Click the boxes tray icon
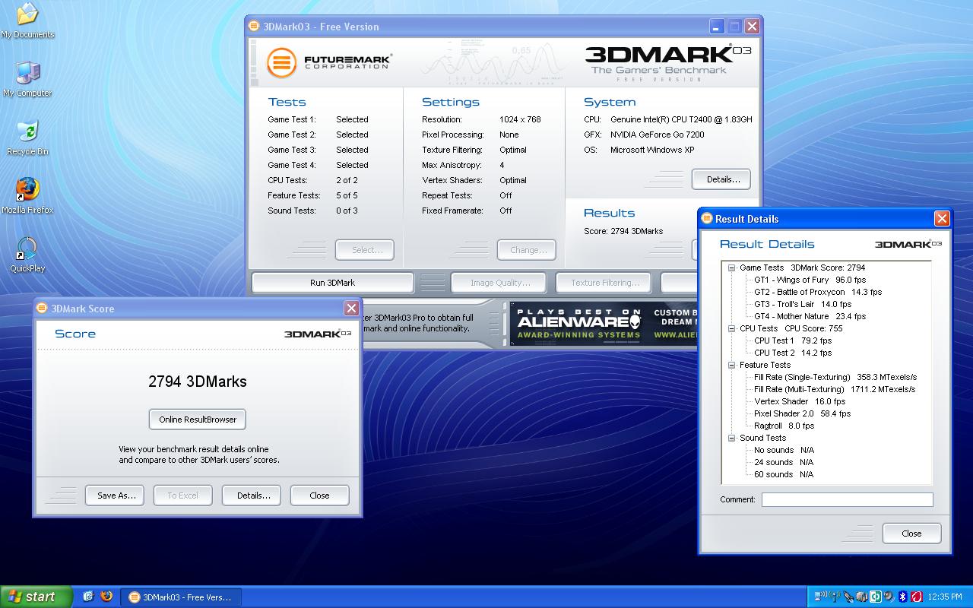Image resolution: width=973 pixels, height=608 pixels. 862,597
